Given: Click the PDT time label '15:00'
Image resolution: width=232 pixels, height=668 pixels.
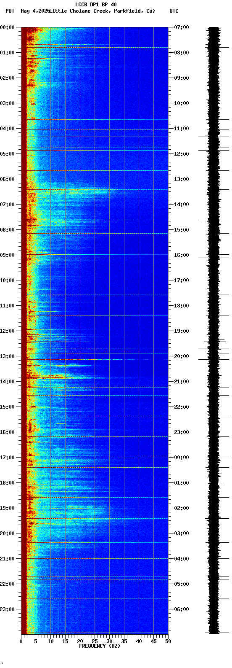Looking at the screenshot, I should click(x=7, y=407).
